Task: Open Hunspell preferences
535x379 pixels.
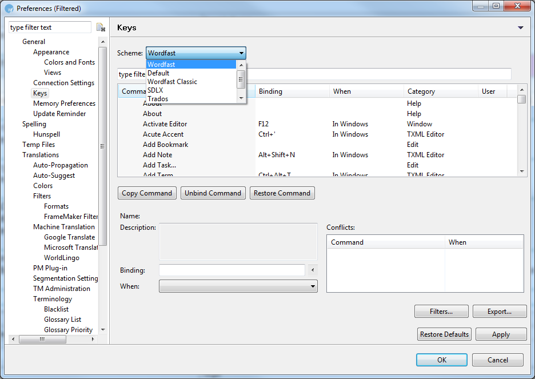Action: coord(46,134)
